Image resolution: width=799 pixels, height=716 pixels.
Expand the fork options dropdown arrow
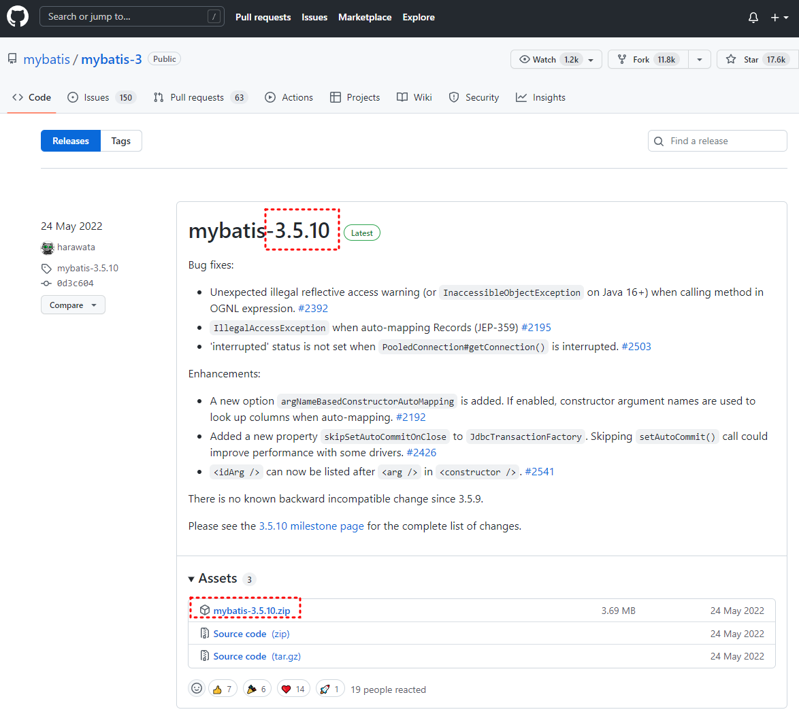tap(700, 60)
